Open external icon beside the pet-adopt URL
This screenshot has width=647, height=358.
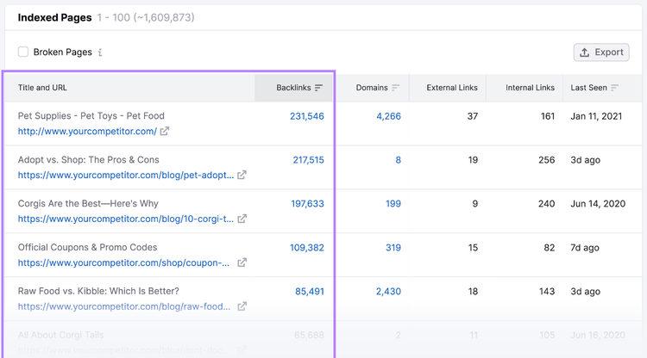click(x=242, y=175)
